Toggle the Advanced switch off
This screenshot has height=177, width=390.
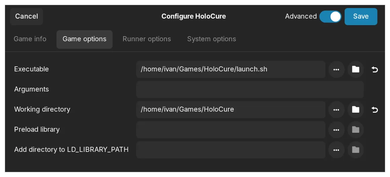[330, 16]
